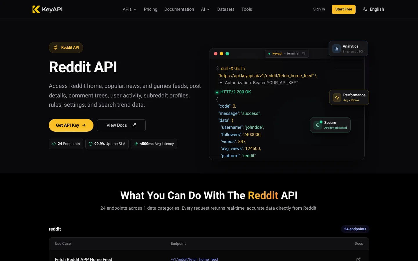Click the 99.9% Uptime SLA chip

coord(107,144)
